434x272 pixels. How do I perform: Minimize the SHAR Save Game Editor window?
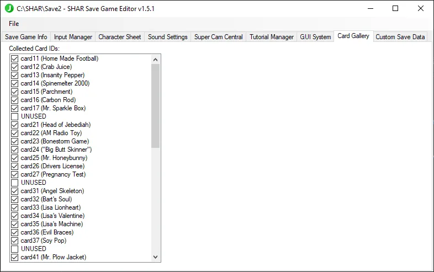coord(371,8)
